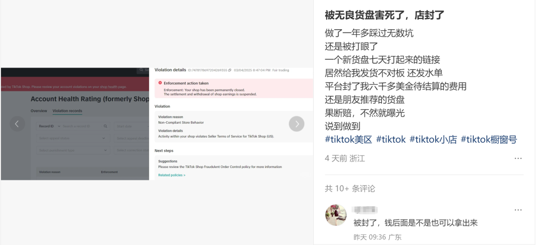Click the blurred commenter username
537x245 pixels.
click(365, 209)
